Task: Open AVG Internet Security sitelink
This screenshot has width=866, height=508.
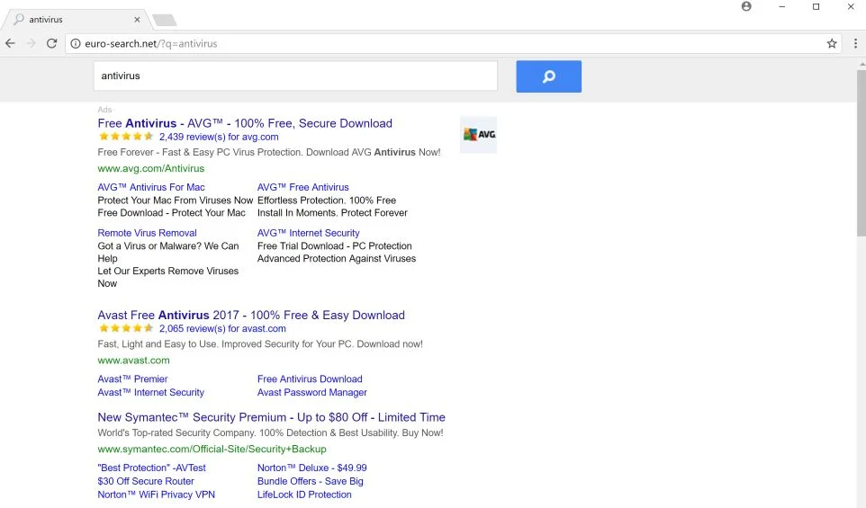Action: [x=308, y=233]
